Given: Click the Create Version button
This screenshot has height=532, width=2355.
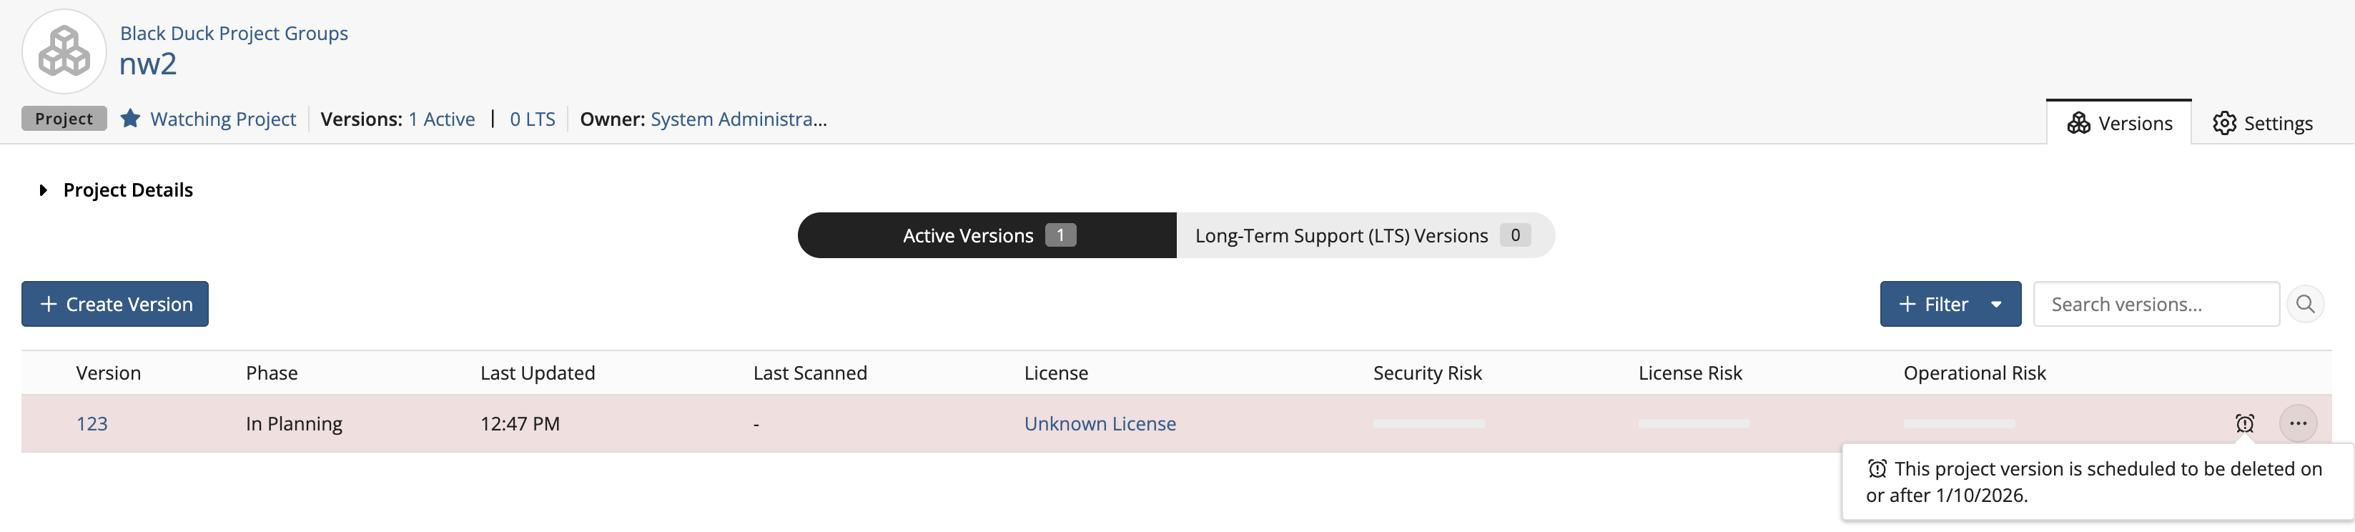Looking at the screenshot, I should tap(115, 305).
